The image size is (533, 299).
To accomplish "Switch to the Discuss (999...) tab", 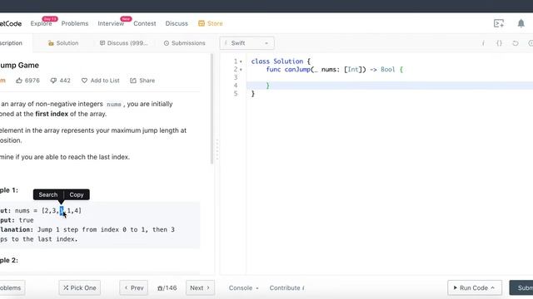I will tap(124, 43).
